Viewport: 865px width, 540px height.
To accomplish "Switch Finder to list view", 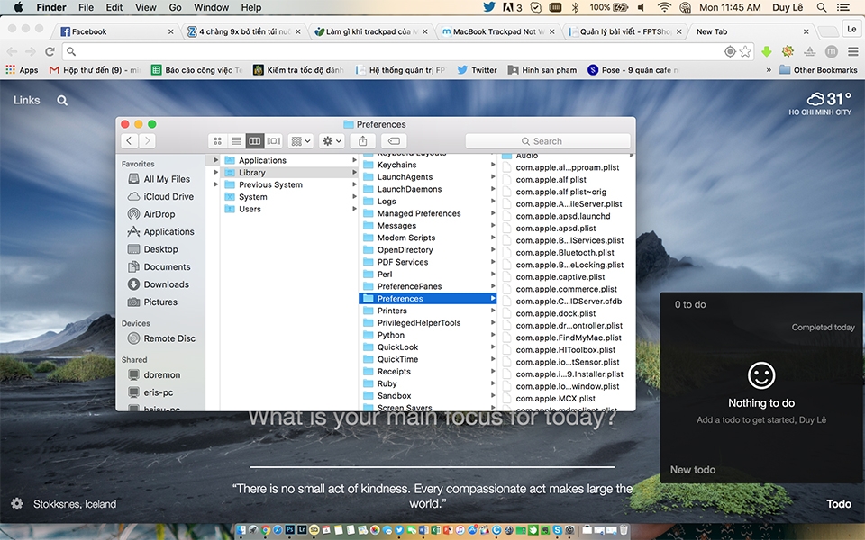I will (x=236, y=141).
